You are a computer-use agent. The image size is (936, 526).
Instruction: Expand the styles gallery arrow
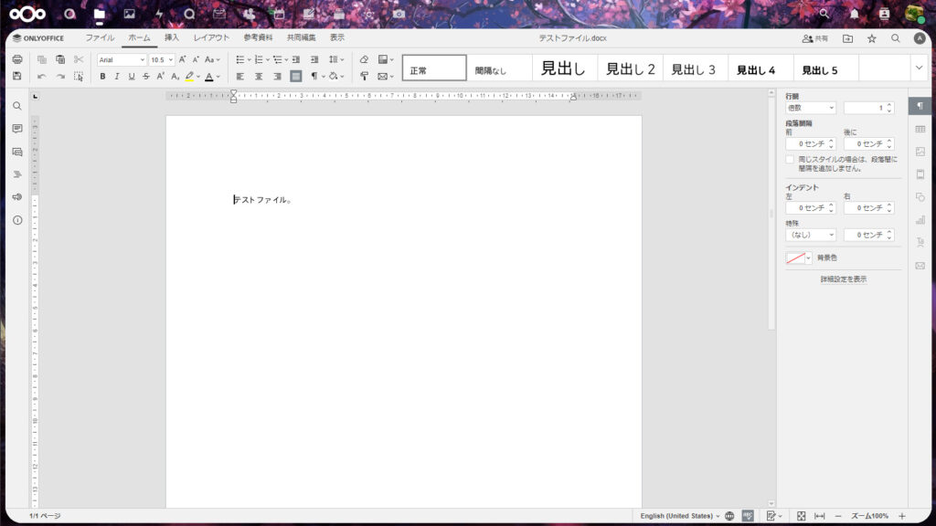point(919,68)
